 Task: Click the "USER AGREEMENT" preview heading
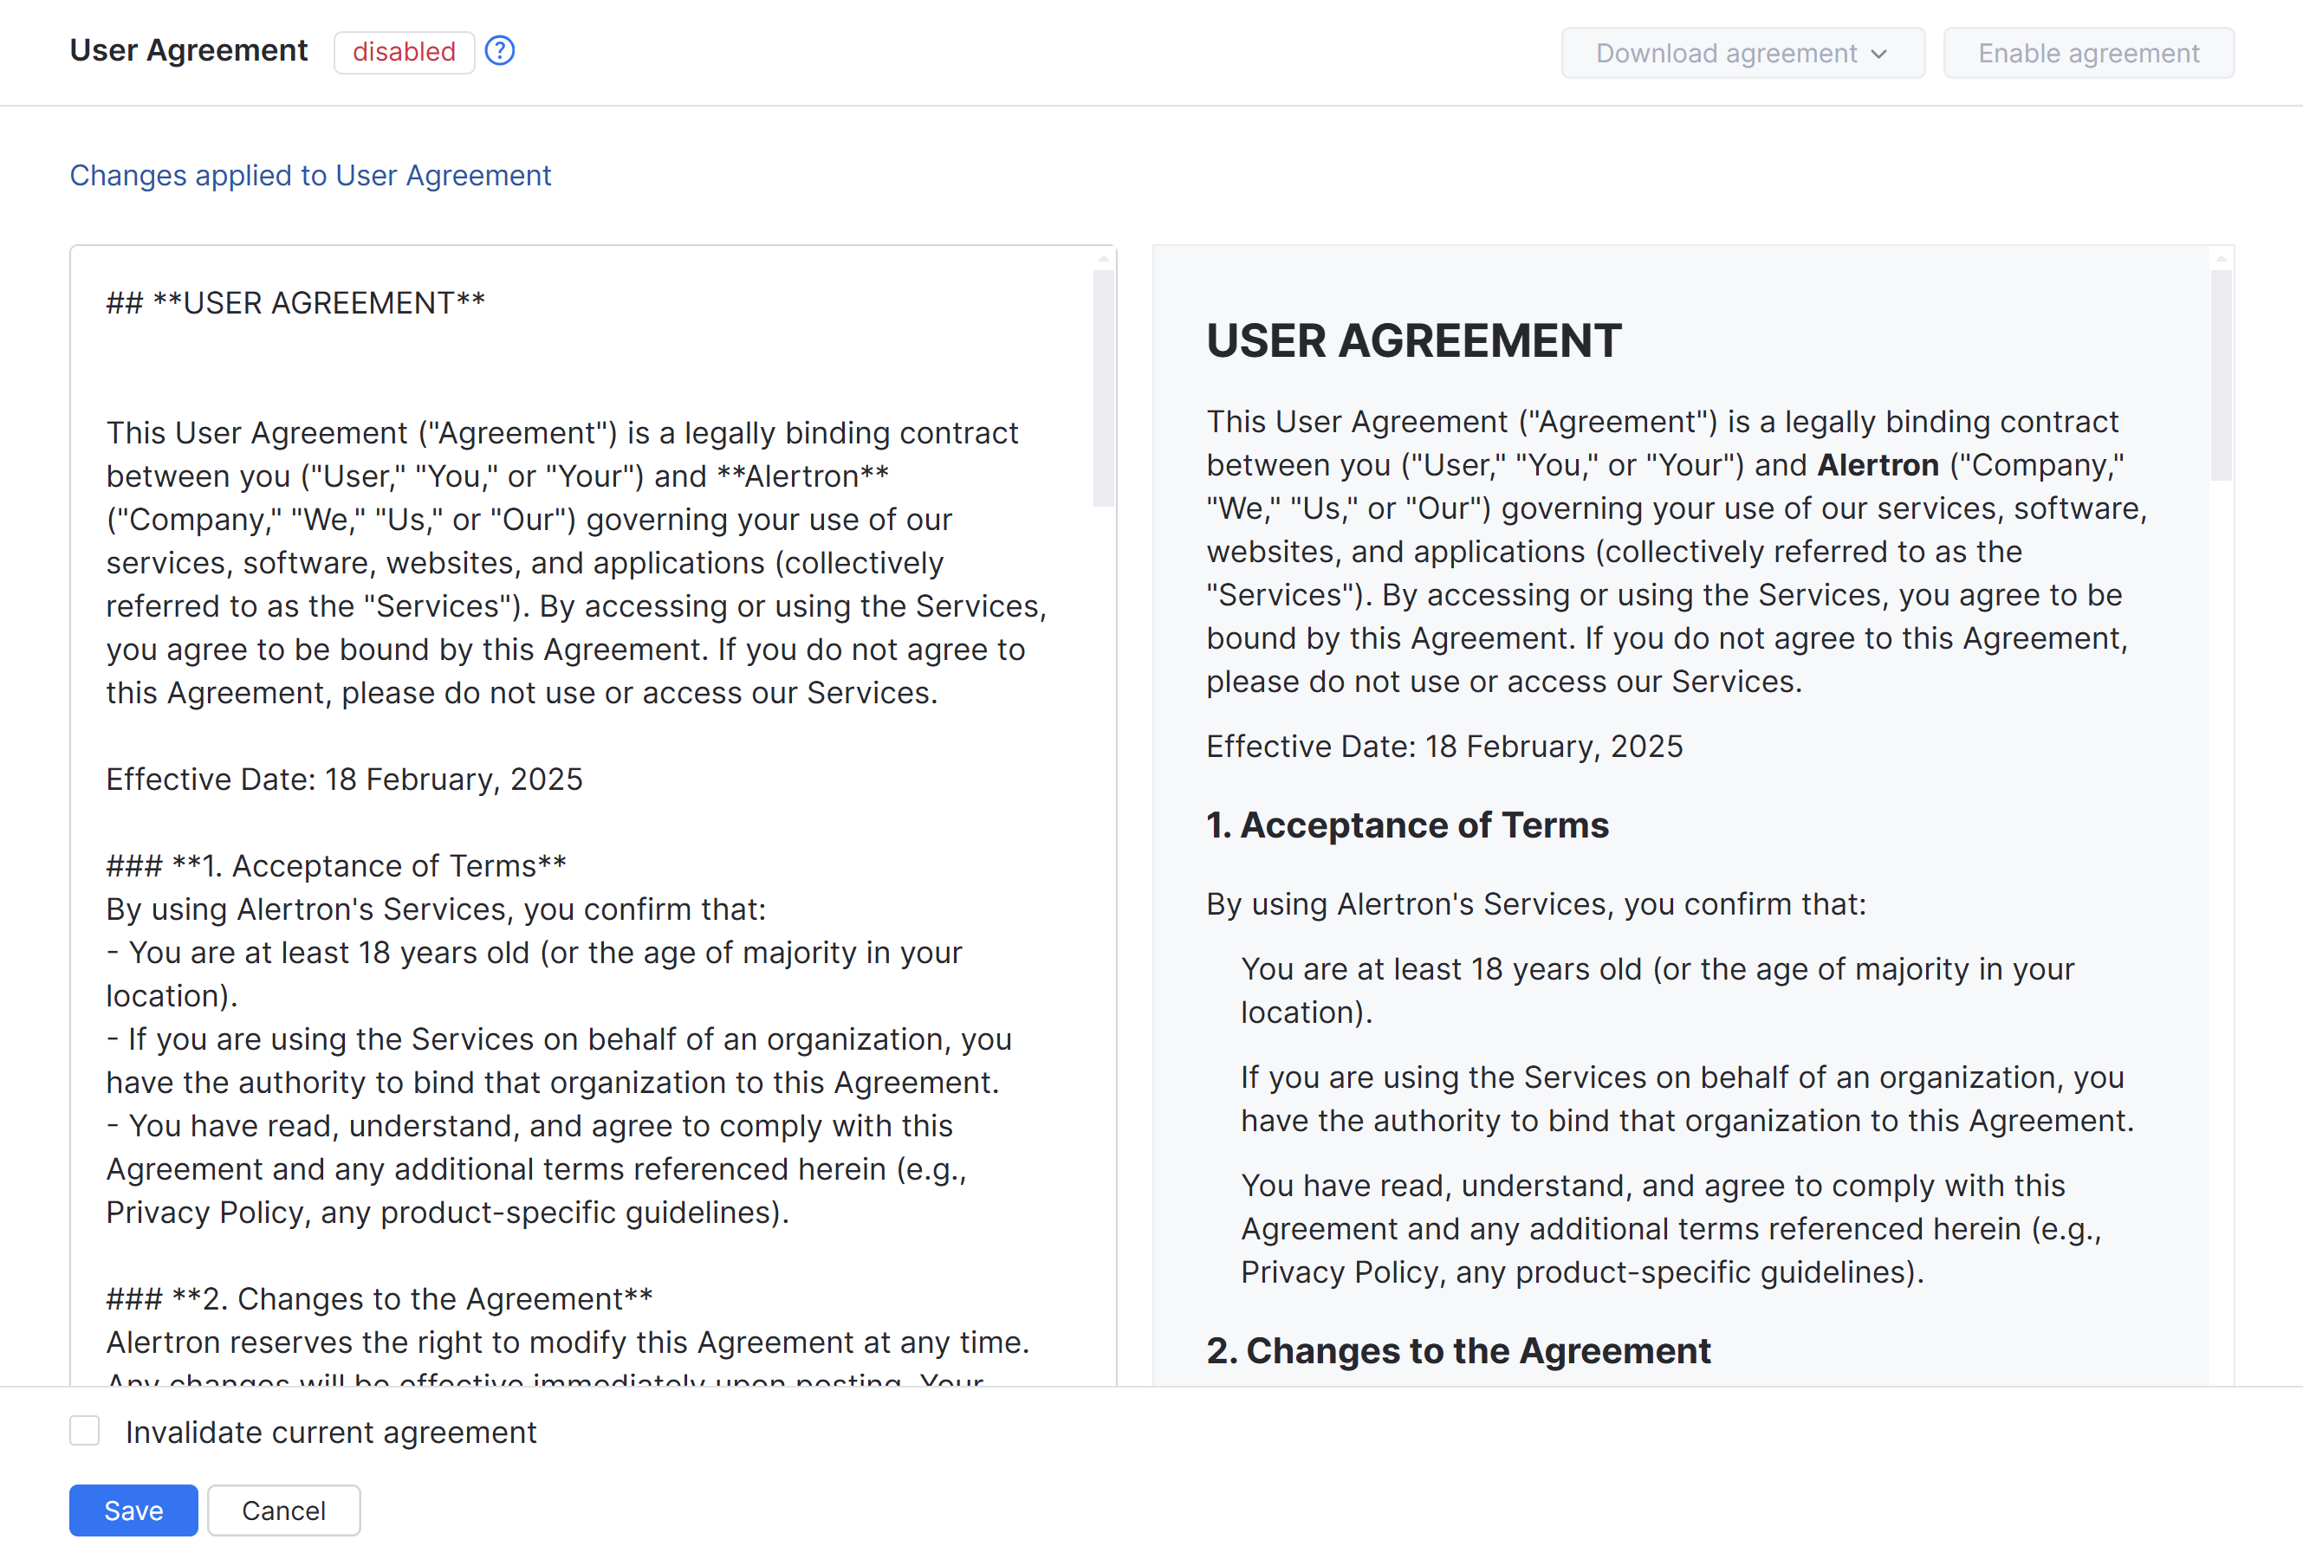1413,340
